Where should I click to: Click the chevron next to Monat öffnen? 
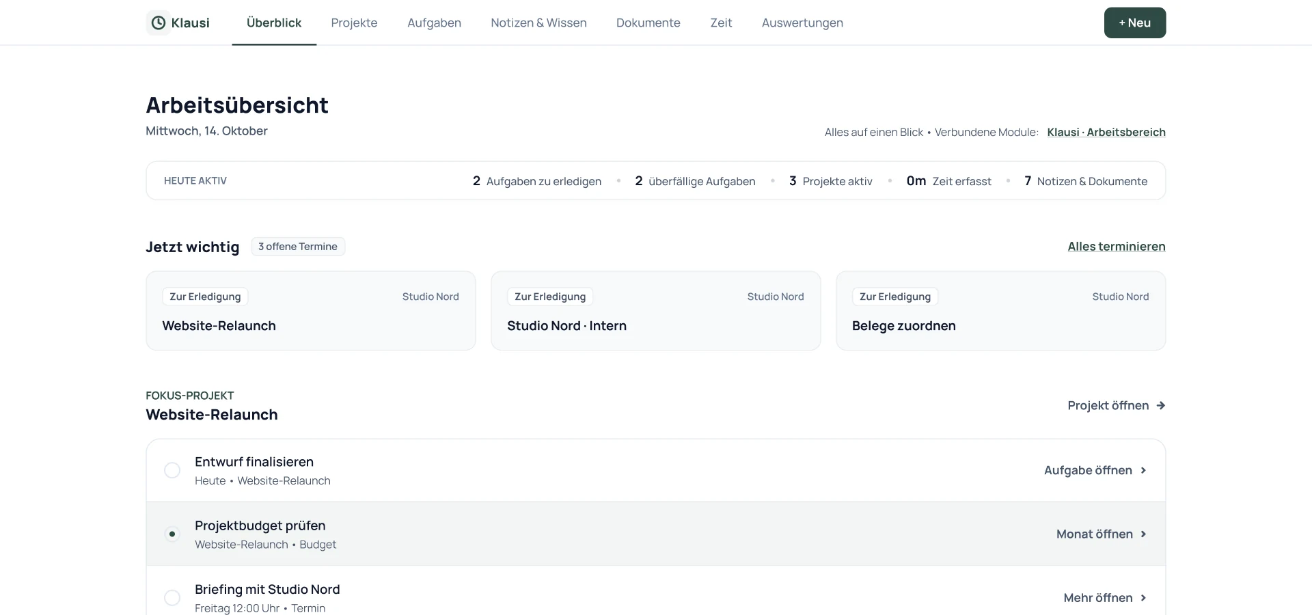(1143, 534)
